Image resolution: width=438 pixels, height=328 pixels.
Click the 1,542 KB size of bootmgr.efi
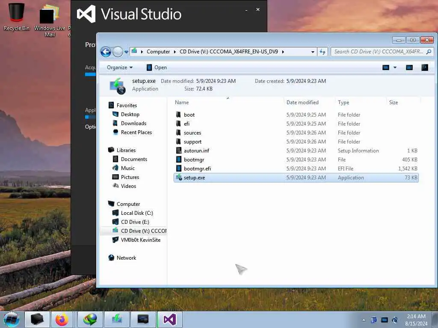(x=408, y=168)
